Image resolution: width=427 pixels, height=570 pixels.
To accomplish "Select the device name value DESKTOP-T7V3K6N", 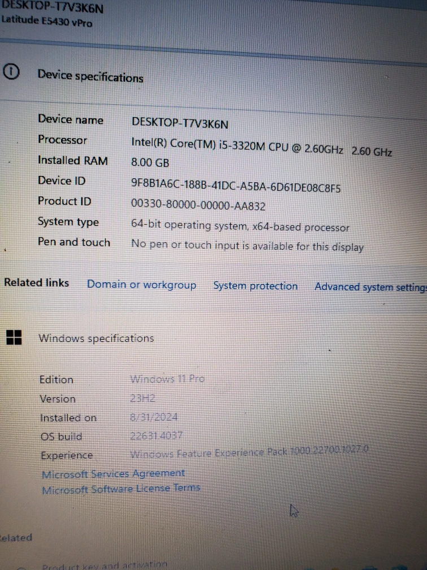I will pos(180,123).
